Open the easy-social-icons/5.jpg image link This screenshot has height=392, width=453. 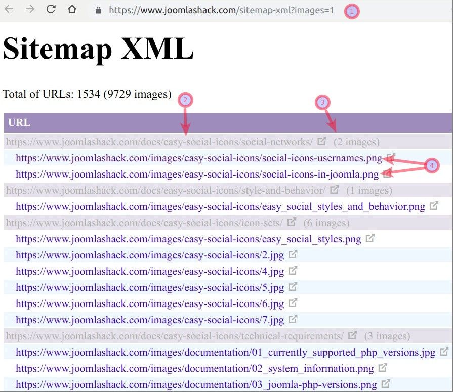click(150, 287)
